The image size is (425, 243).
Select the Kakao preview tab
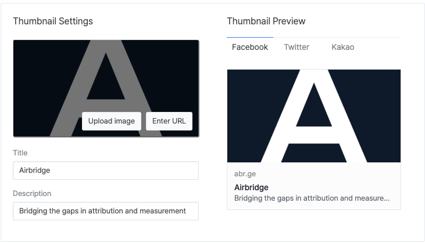click(342, 47)
